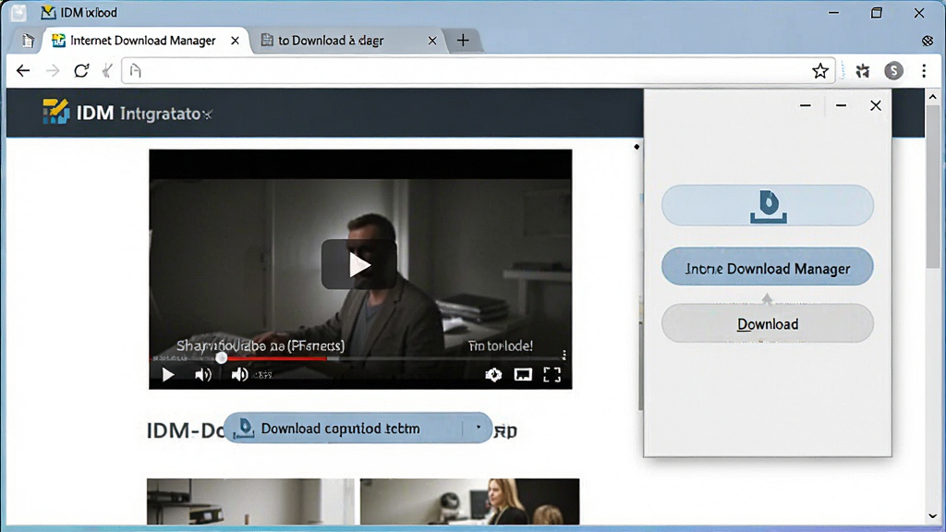
Task: Close the 'to Download' tab
Action: [432, 41]
